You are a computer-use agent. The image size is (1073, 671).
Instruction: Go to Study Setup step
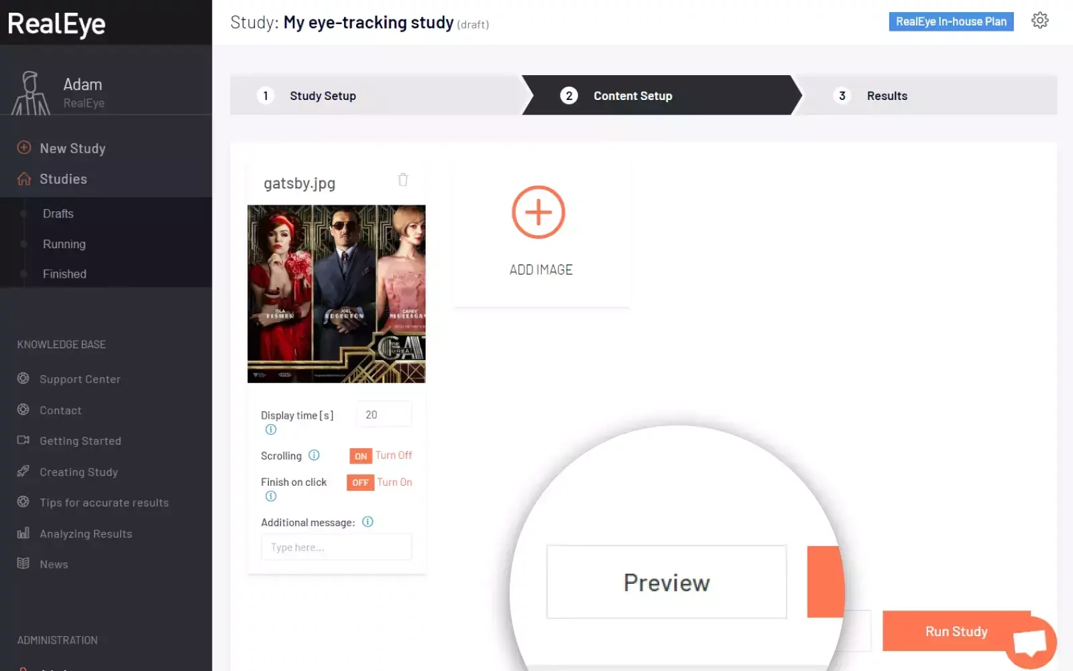click(323, 96)
